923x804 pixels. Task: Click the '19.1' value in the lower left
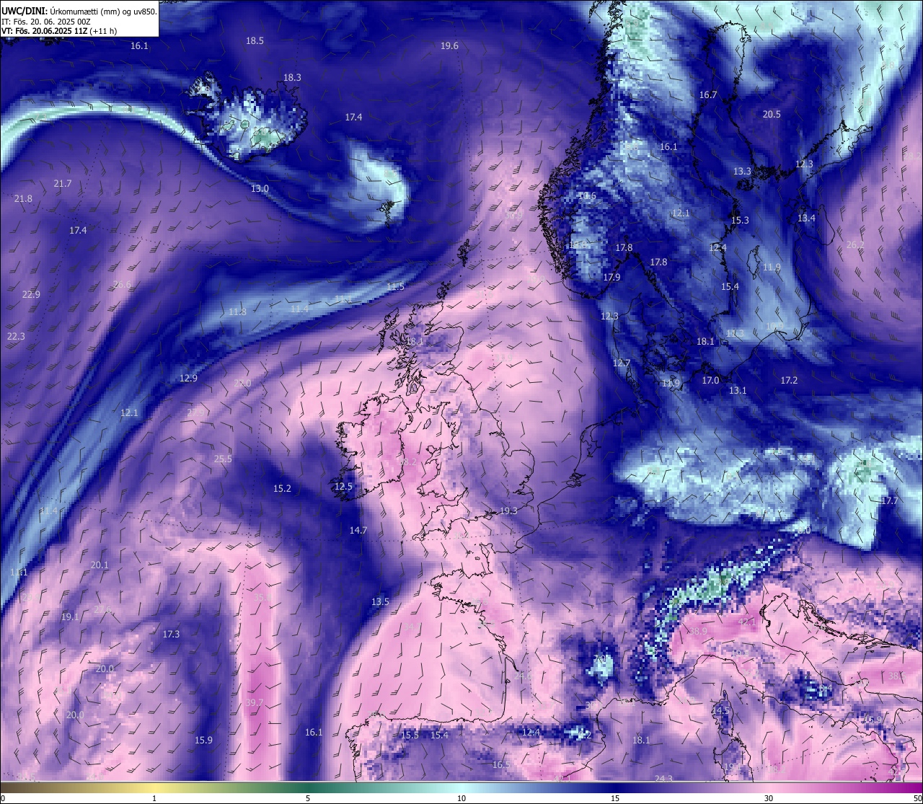click(x=70, y=617)
